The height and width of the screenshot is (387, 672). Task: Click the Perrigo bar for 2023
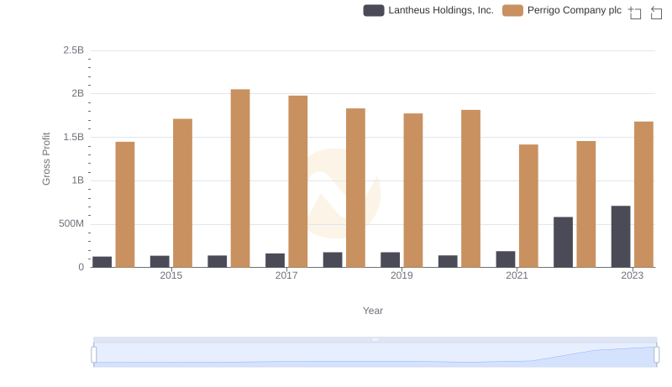[x=643, y=195]
